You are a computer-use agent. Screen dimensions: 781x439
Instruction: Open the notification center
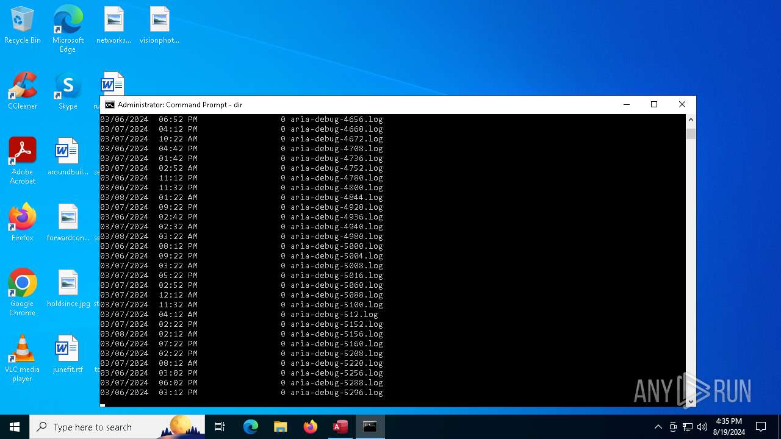(x=761, y=427)
